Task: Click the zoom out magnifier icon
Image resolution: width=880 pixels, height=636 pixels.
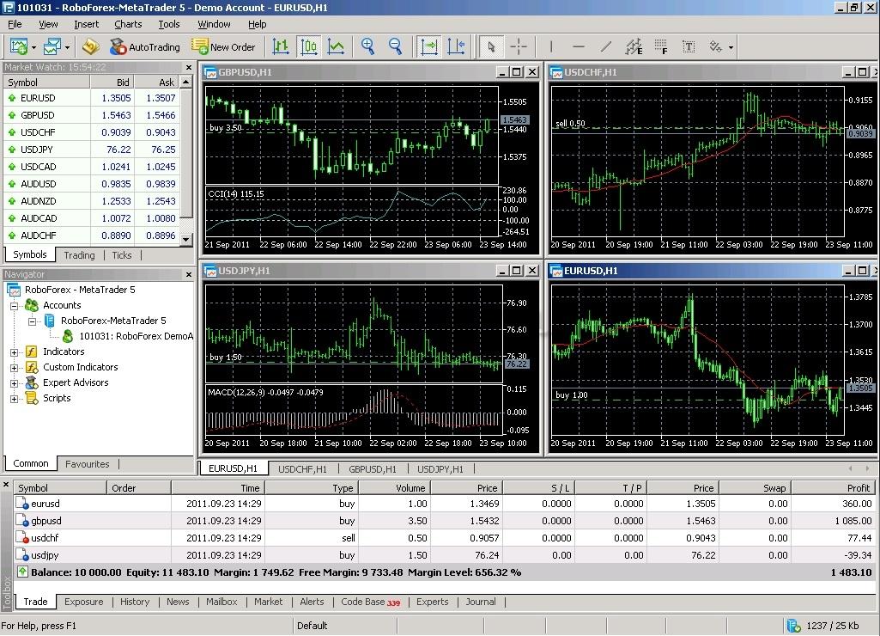Action: click(x=395, y=46)
